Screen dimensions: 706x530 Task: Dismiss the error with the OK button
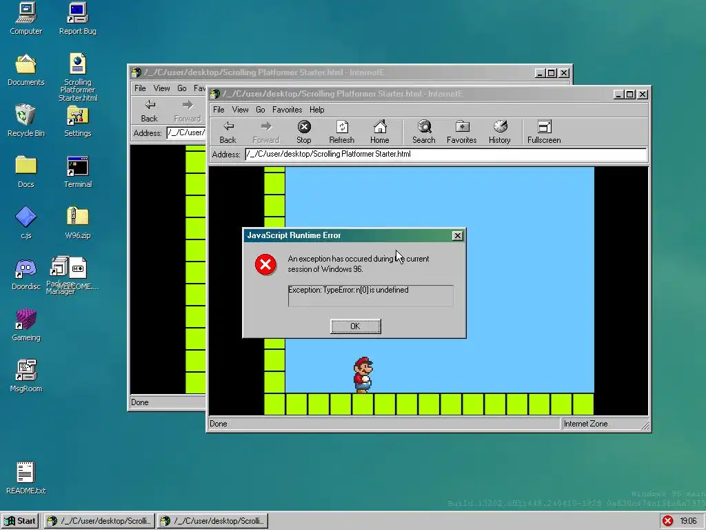pos(355,326)
